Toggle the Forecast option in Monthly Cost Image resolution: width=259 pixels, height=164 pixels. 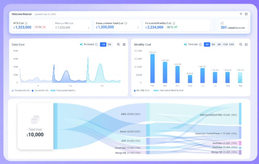pyautogui.click(x=191, y=45)
